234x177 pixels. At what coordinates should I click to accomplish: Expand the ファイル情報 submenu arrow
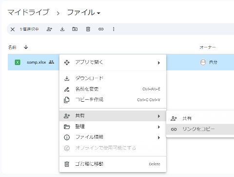(x=159, y=138)
